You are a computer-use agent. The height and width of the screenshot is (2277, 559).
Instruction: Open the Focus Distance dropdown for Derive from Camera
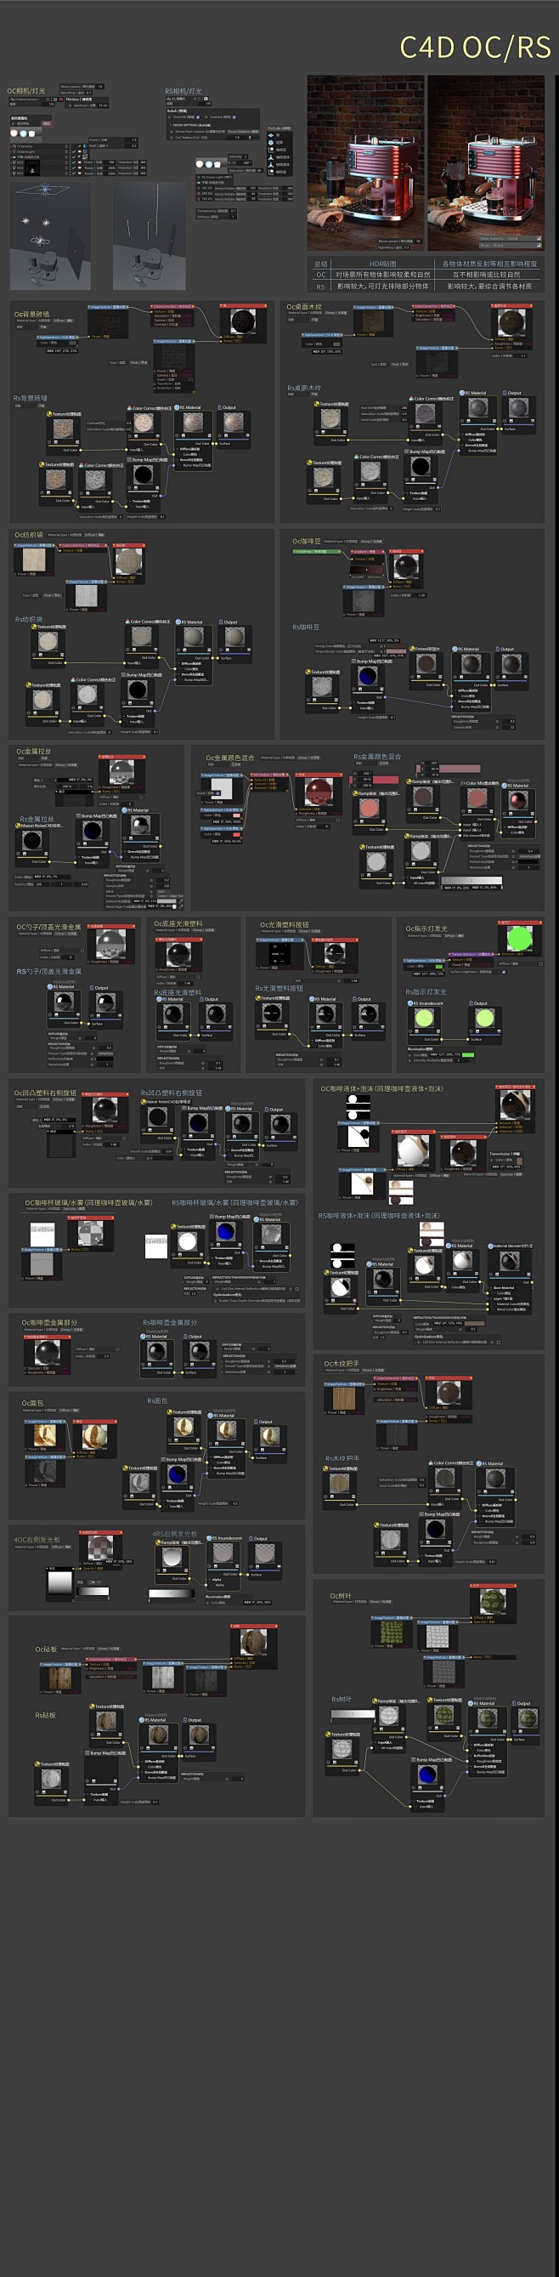click(x=244, y=132)
